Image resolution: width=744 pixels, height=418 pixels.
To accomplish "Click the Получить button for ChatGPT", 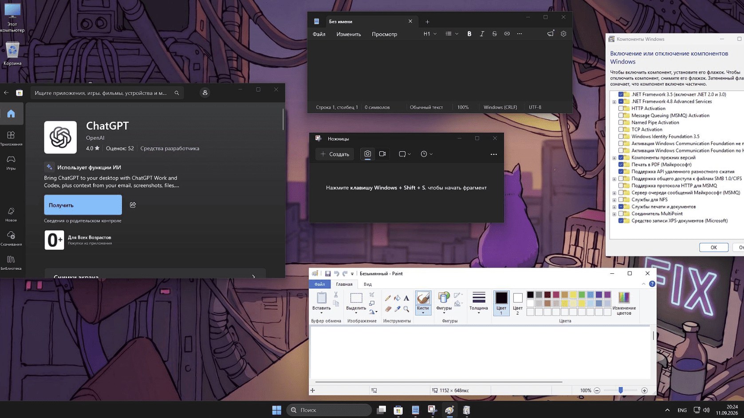I will [x=83, y=205].
